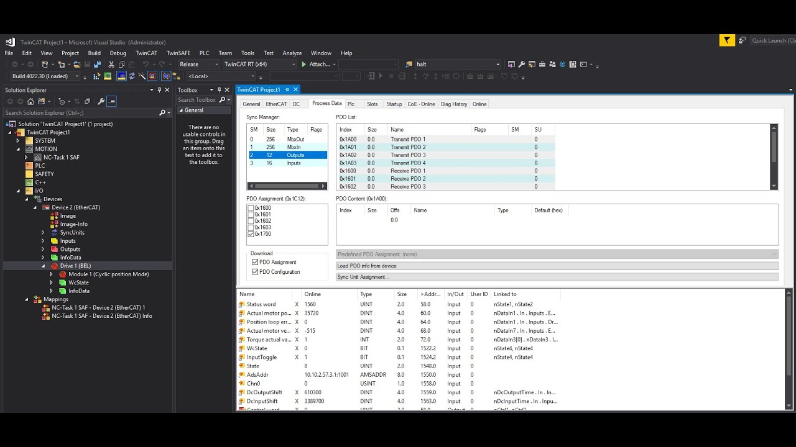Click the Solution Explorer Home icon

coord(30,101)
